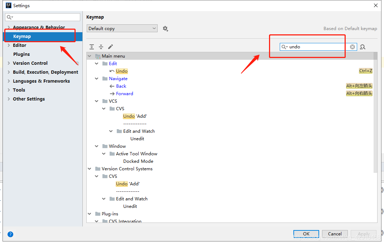
Task: Click the Apply button
Action: 364,234
